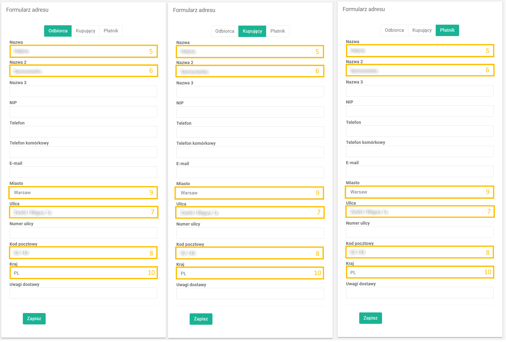Save the right Płatnik form with Zapisz
506x342 pixels.
pyautogui.click(x=370, y=318)
